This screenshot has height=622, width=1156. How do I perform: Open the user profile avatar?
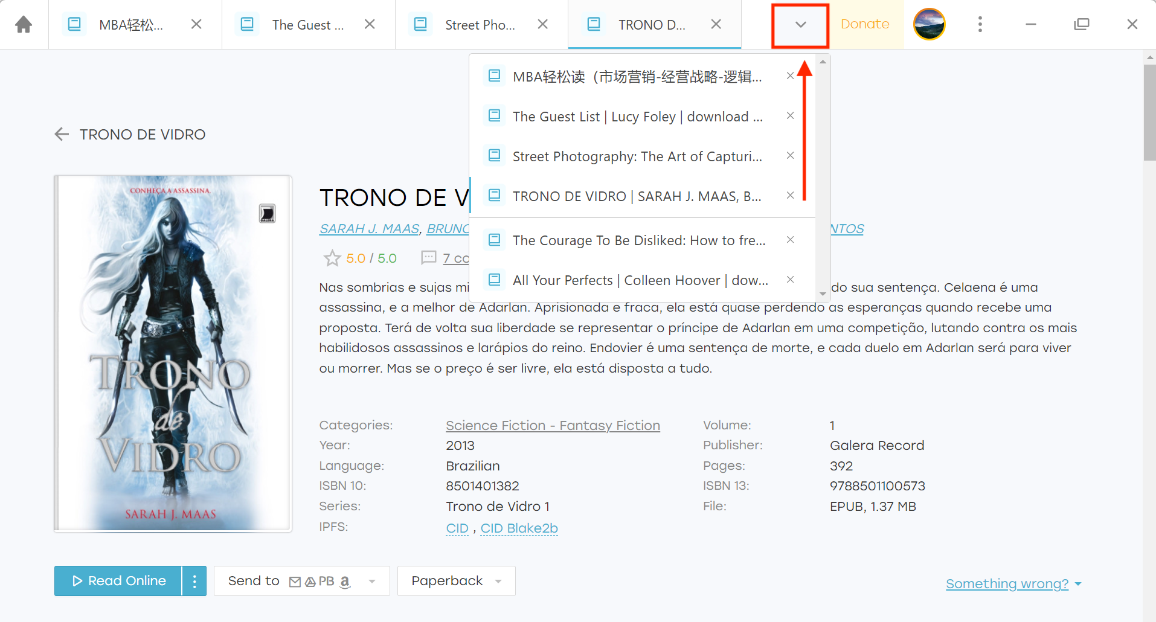929,24
